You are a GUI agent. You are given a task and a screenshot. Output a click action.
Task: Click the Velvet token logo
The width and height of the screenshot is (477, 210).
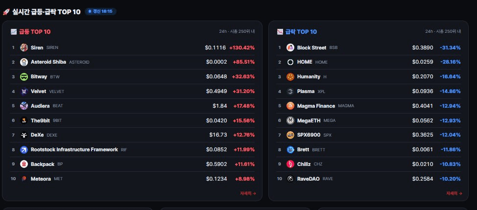click(24, 91)
